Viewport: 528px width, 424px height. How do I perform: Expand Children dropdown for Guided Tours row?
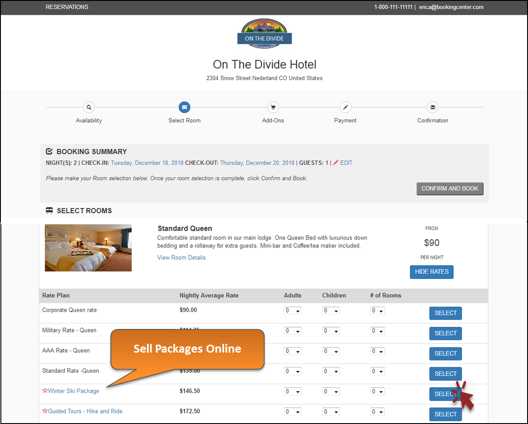(x=331, y=412)
